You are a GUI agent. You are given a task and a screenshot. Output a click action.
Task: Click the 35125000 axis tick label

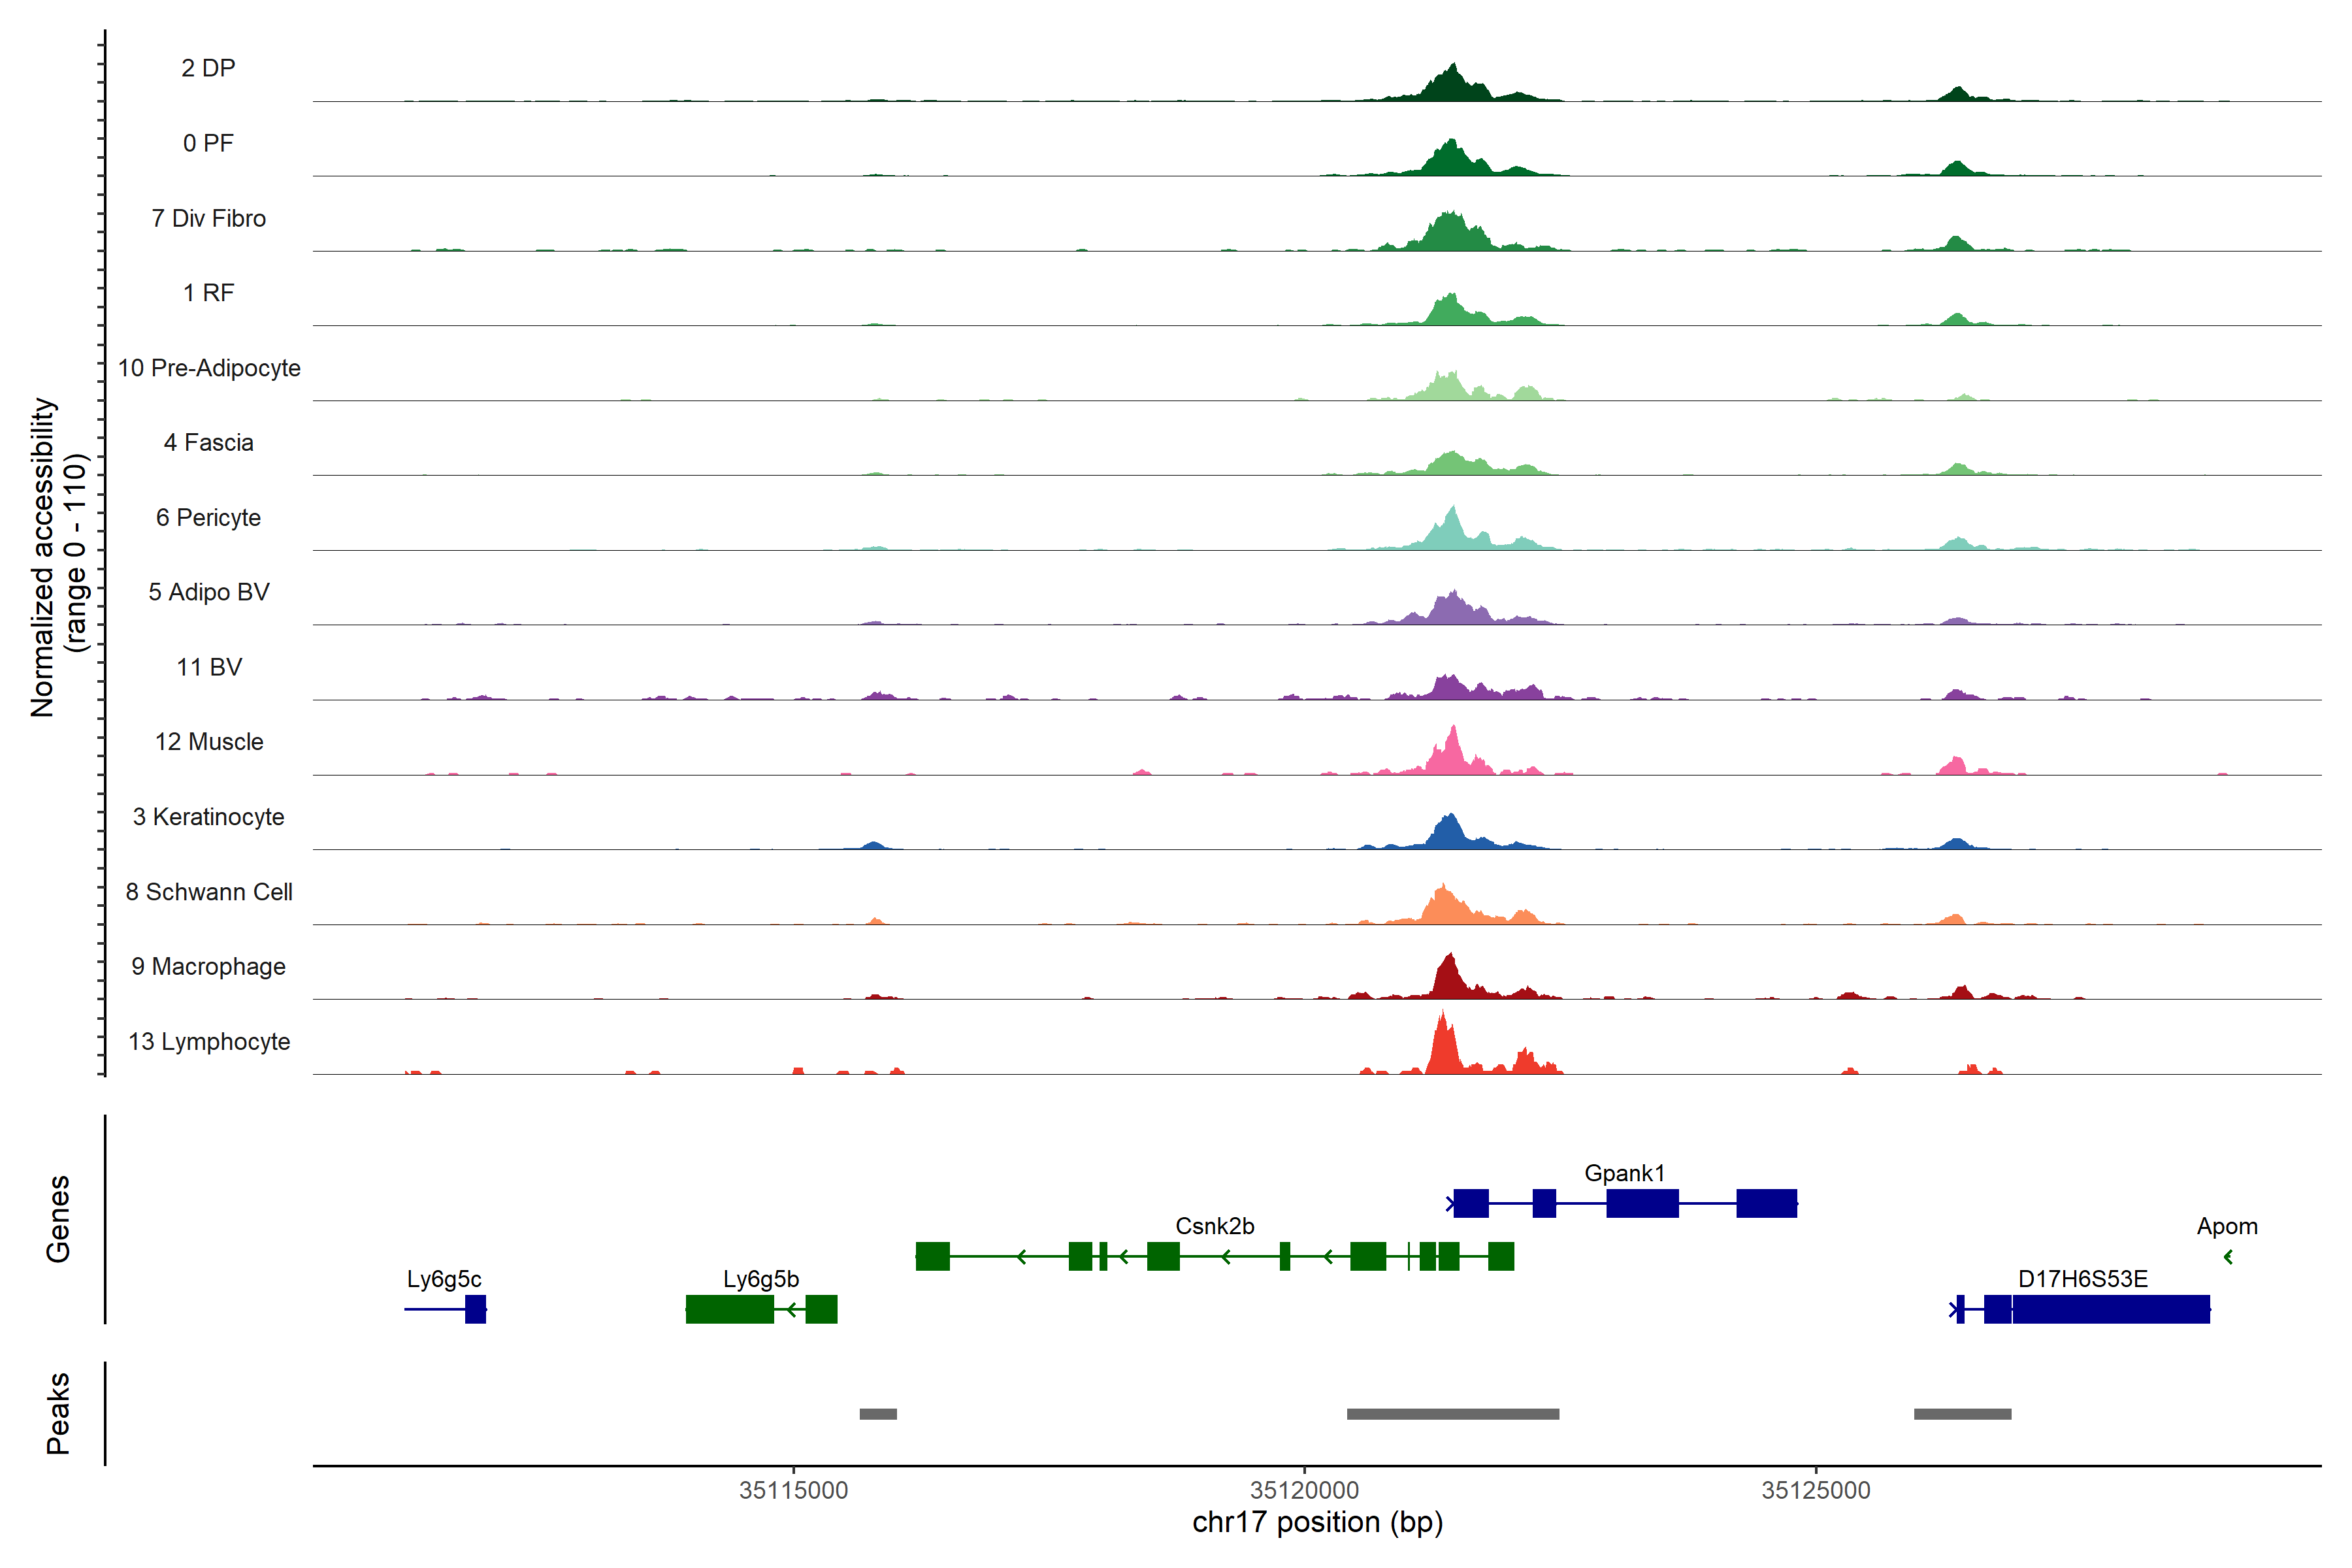pos(1815,1490)
